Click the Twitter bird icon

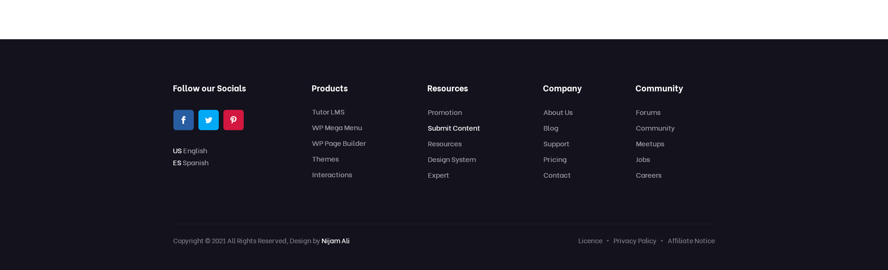[209, 120]
